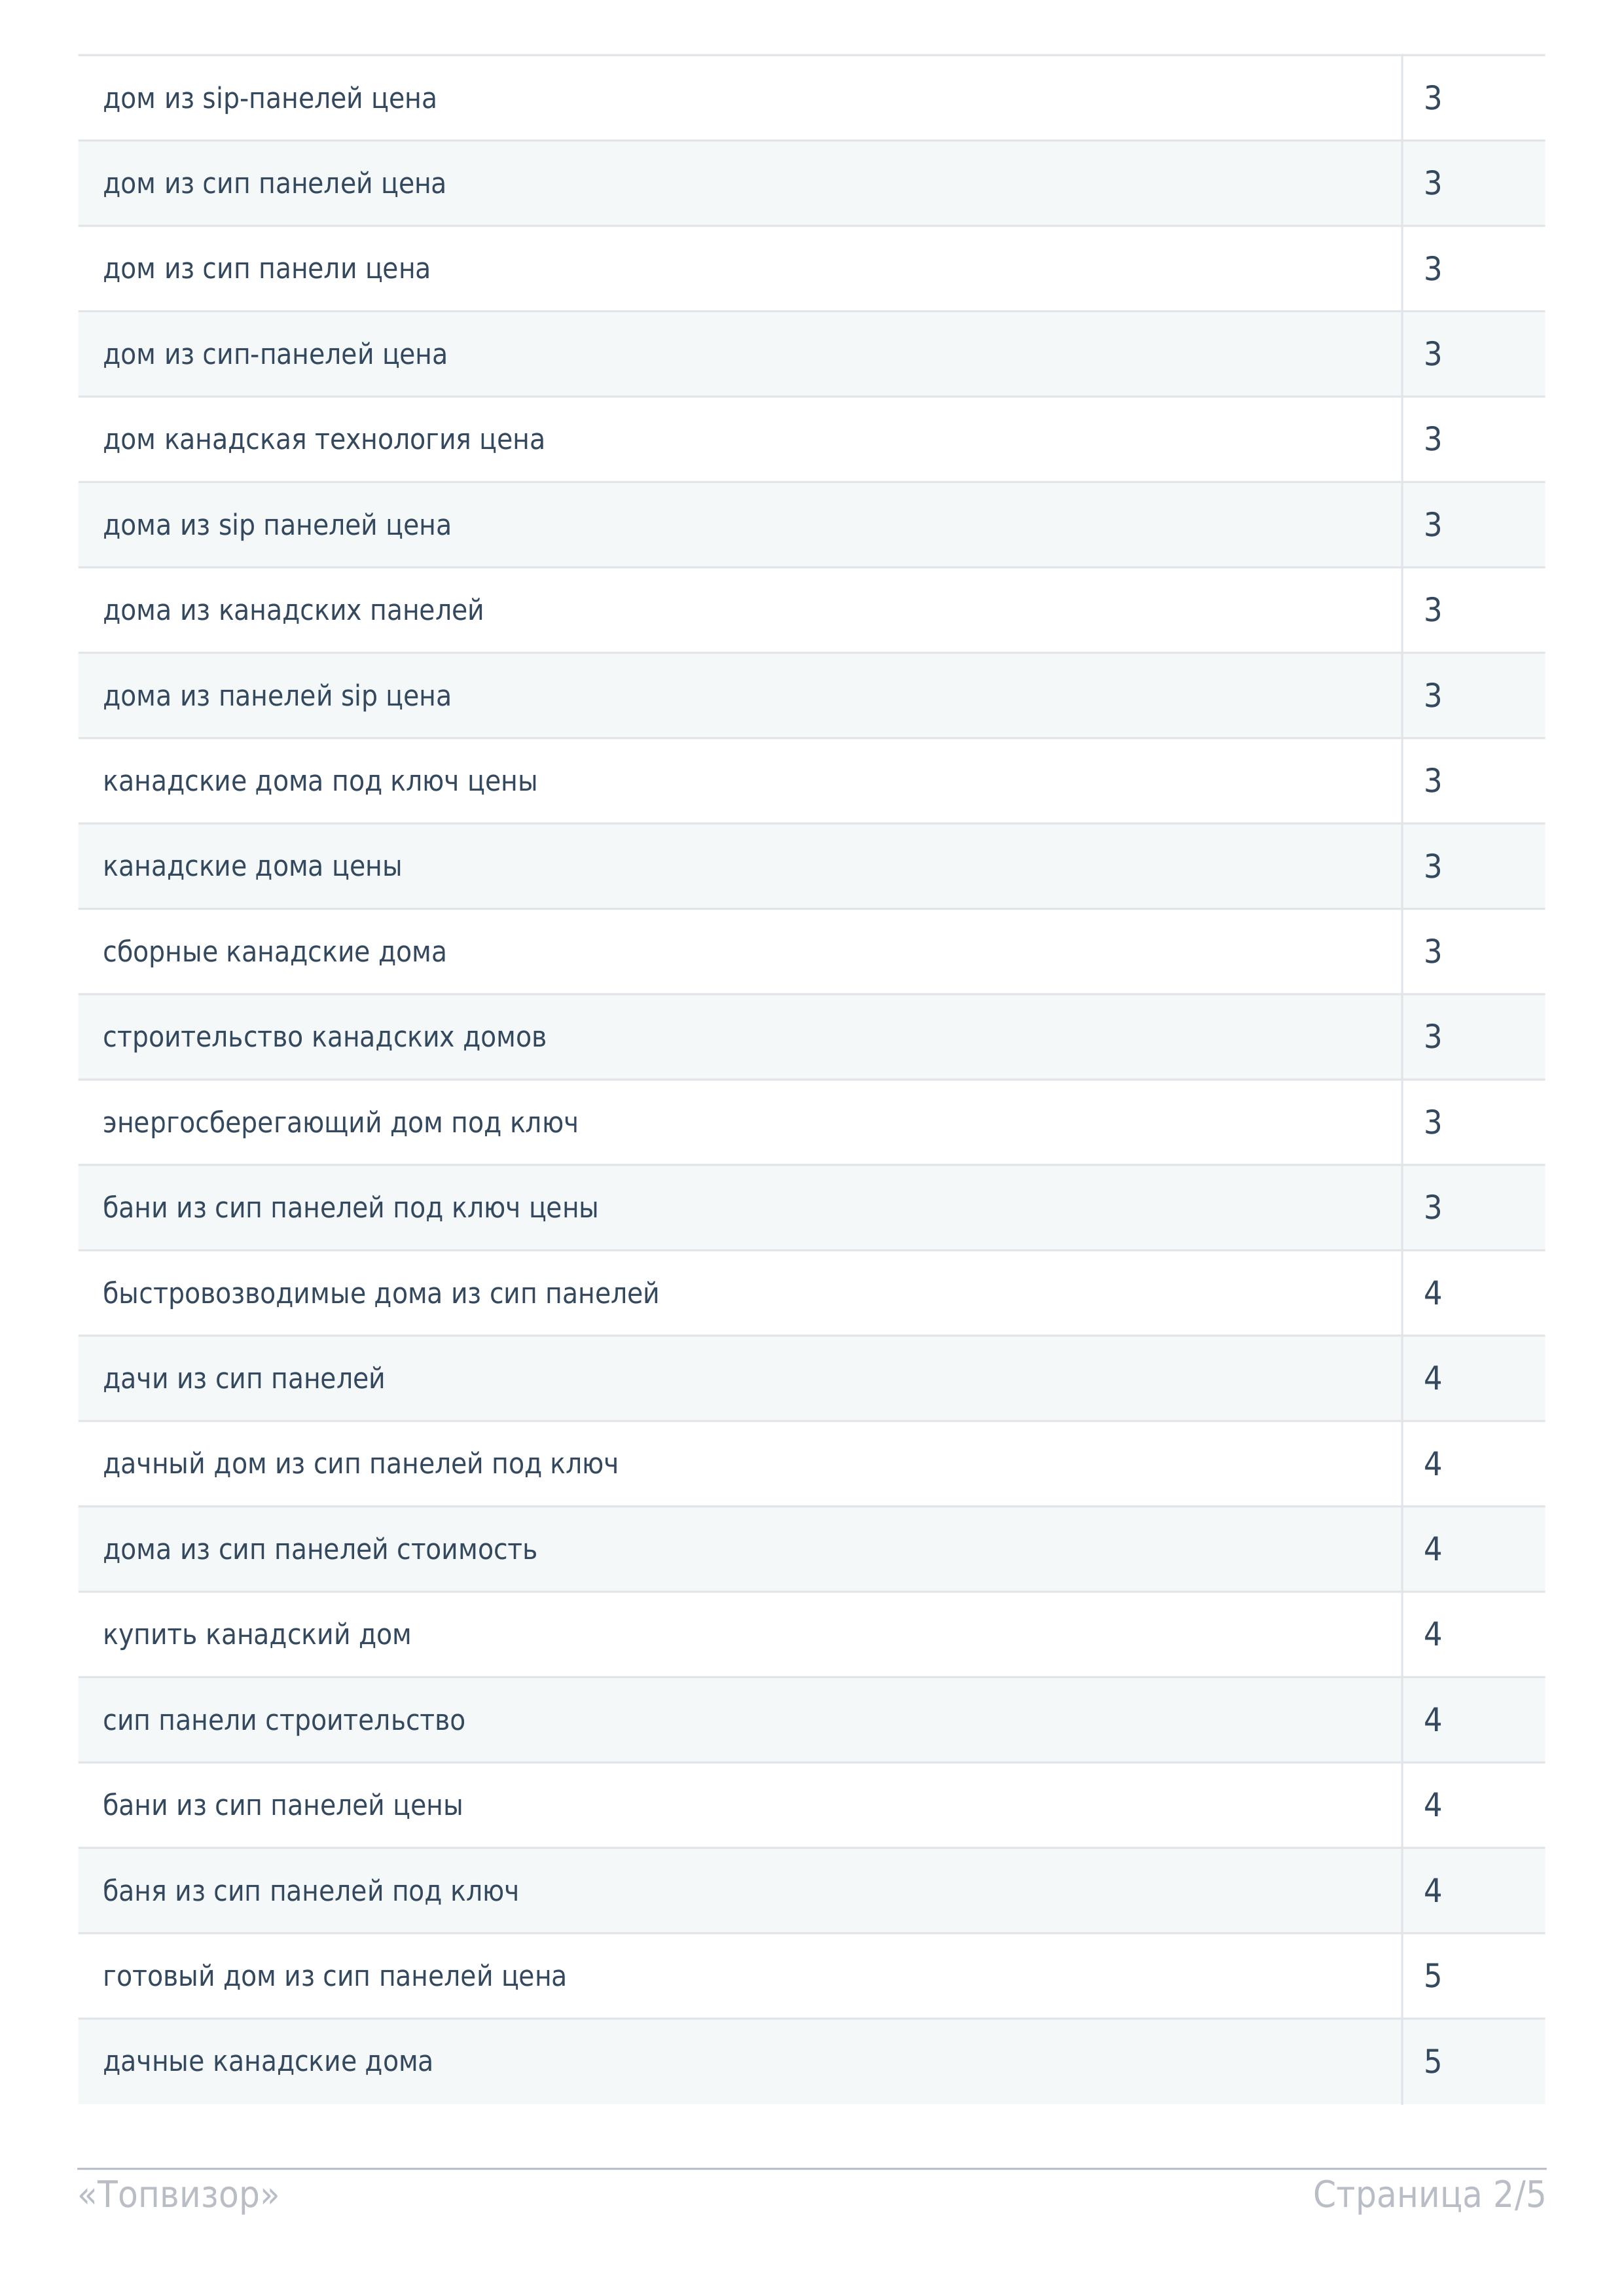Screen dimensions: 1624x2296
Task: Click the keyword 'сборные канадские дома'
Action: [274, 952]
